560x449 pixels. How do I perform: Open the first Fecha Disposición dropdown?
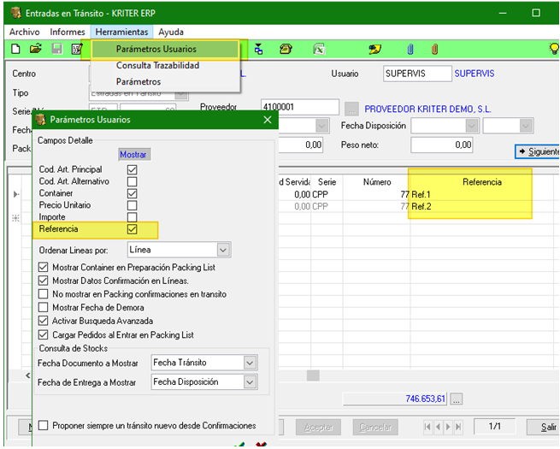tap(472, 126)
